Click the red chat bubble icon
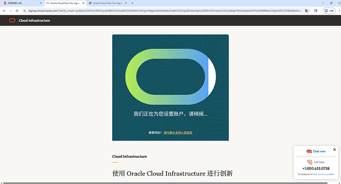This screenshot has height=184, width=341. coord(309,151)
